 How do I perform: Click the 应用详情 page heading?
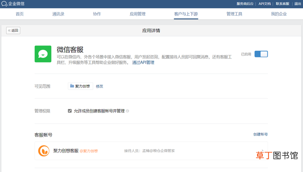pyautogui.click(x=151, y=31)
